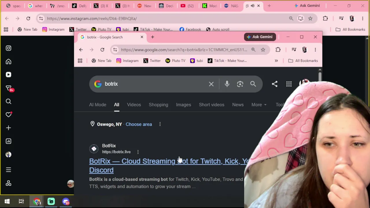Start a Google voice search with the microphone
The image size is (370, 208).
[x=227, y=84]
